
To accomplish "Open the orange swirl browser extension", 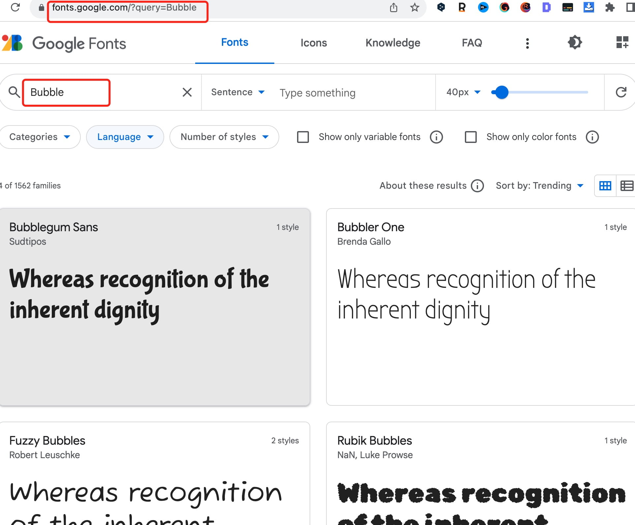I will [x=504, y=7].
